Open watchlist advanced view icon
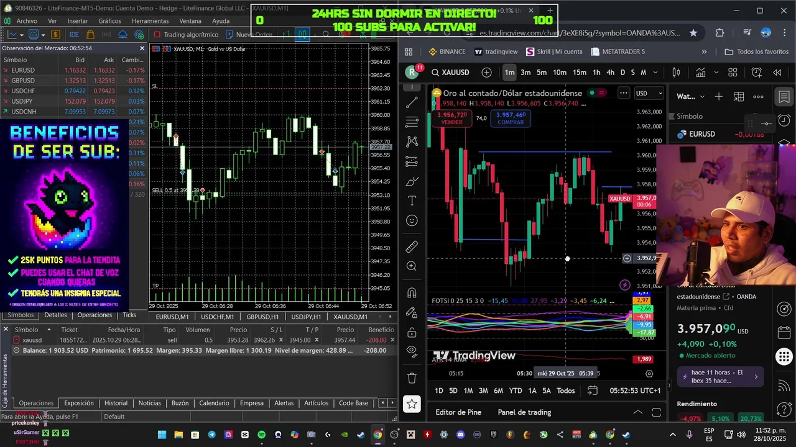Viewport: 796px width, 447px height. (x=739, y=96)
